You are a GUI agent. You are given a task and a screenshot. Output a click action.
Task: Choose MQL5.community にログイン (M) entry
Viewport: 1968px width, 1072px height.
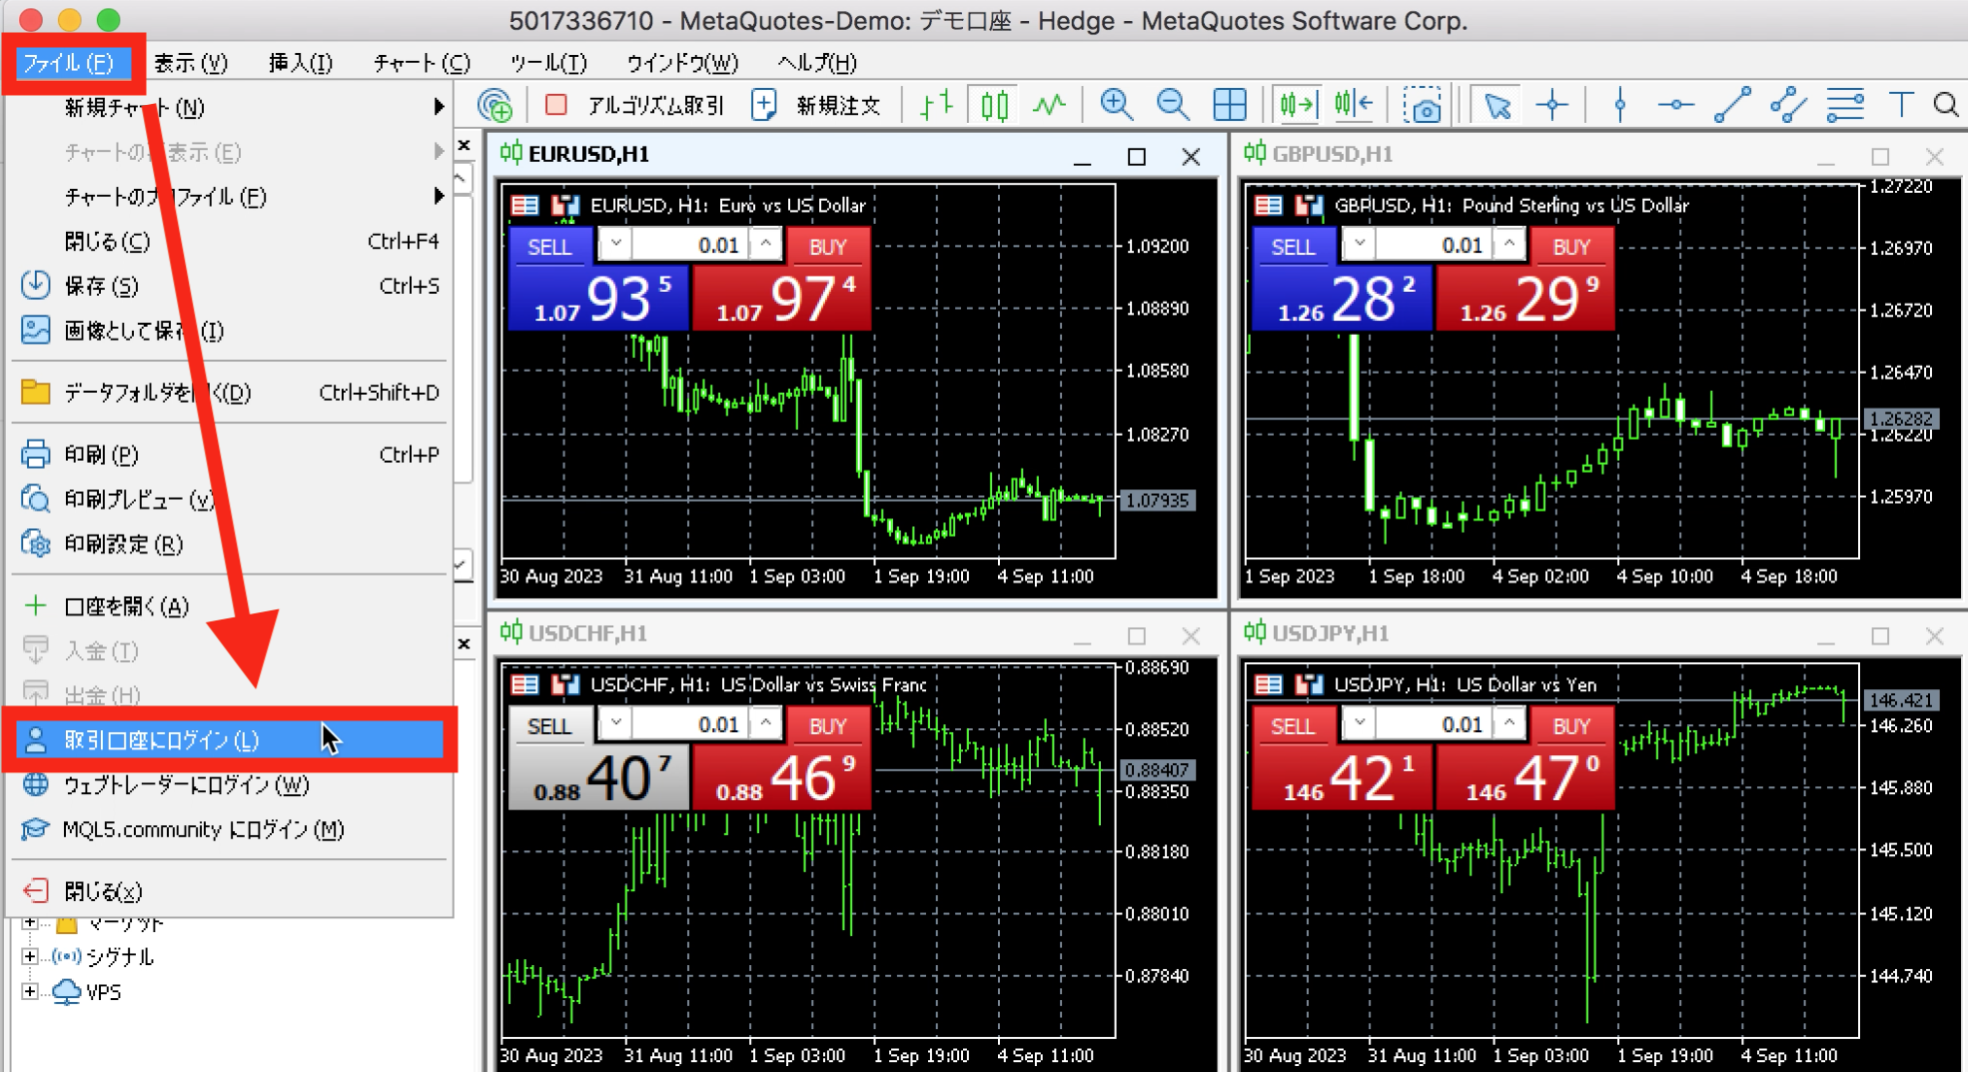(x=229, y=829)
